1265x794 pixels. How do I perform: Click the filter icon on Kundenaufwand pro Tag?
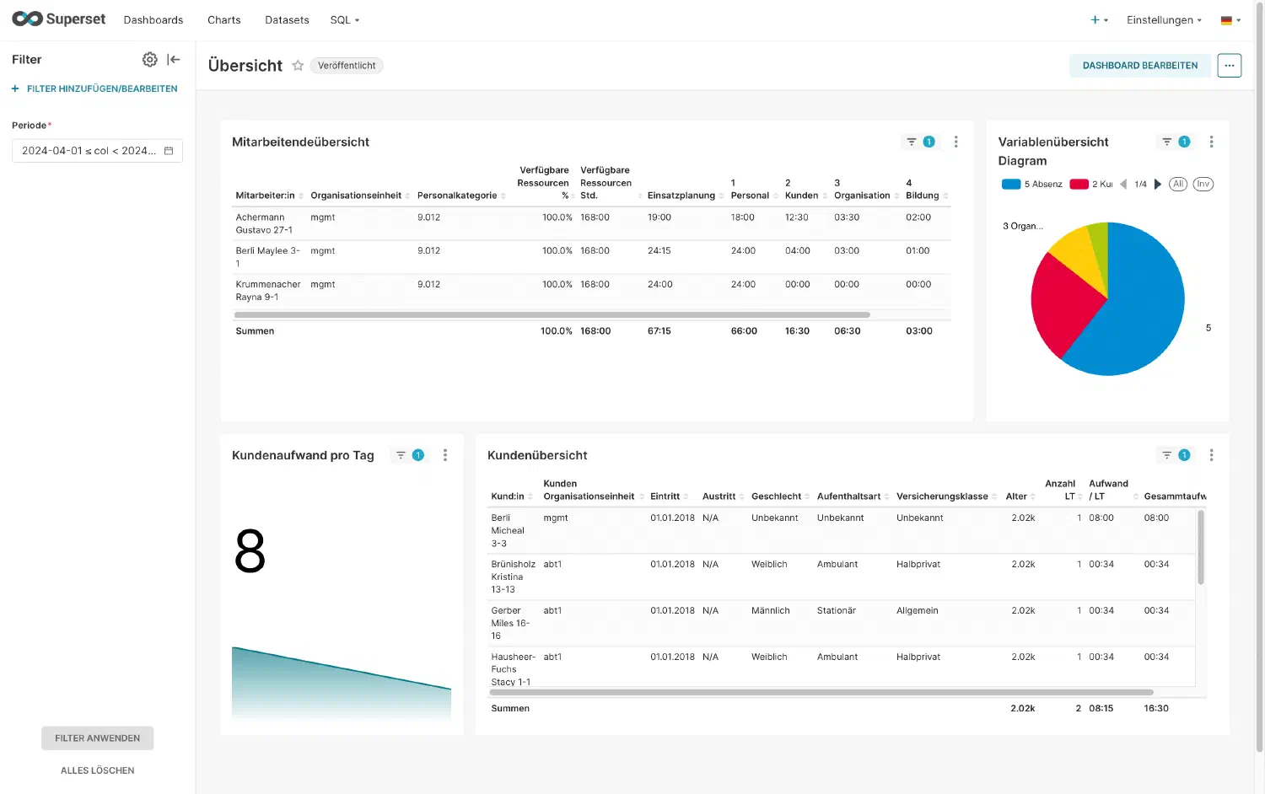click(x=400, y=454)
